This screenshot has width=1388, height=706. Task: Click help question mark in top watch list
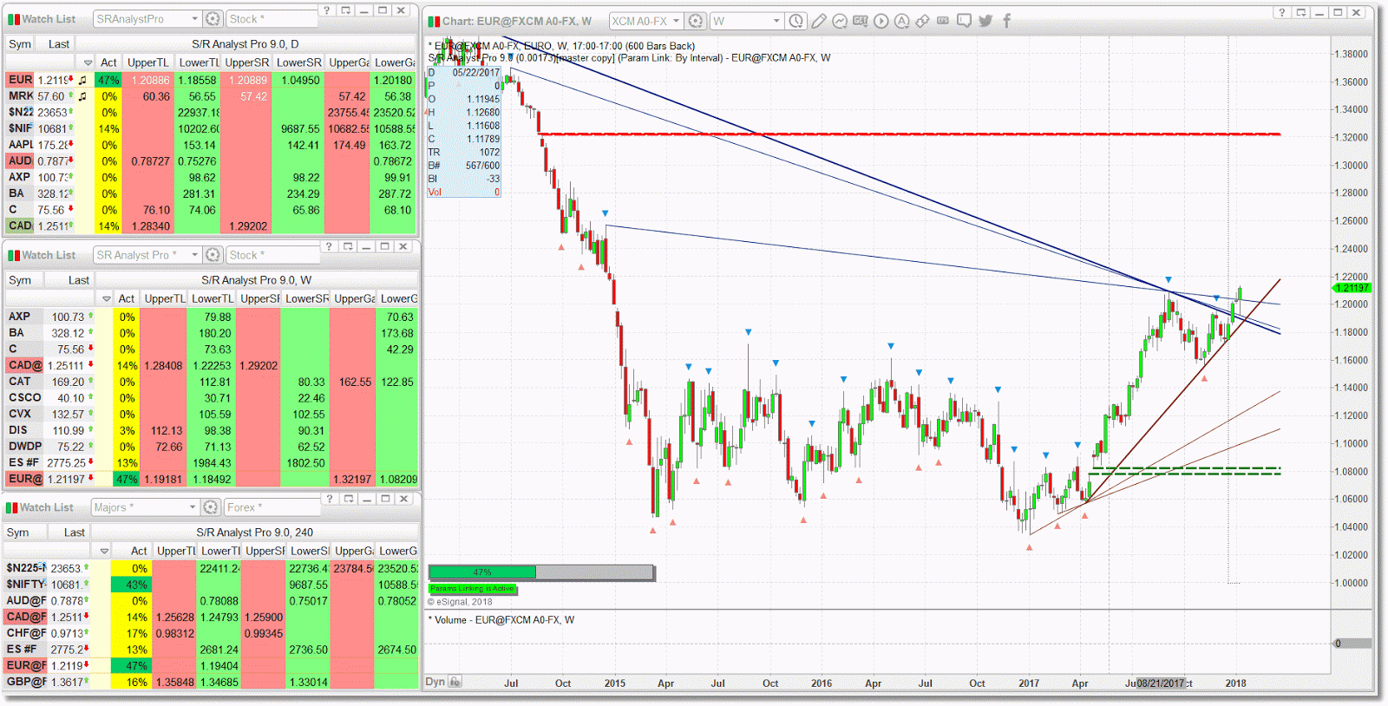[326, 10]
